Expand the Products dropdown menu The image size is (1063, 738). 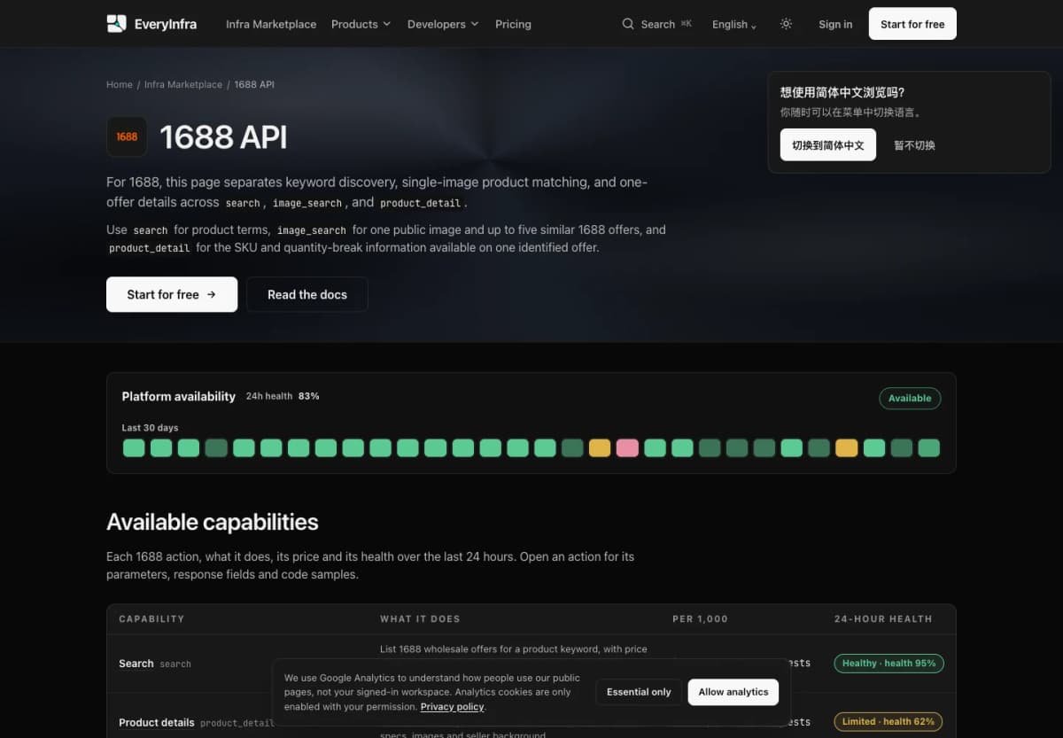coord(361,24)
